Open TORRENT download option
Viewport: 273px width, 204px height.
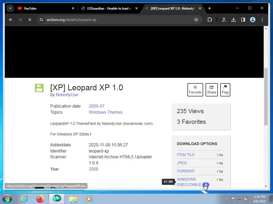[186, 171]
